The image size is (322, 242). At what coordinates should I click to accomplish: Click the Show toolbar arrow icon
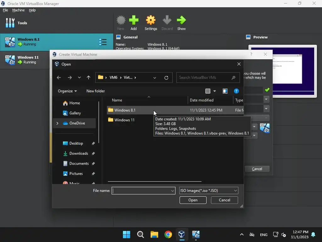coord(181,23)
